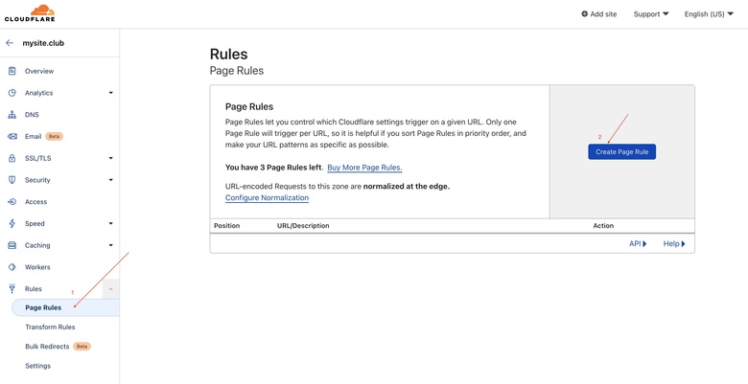Expand the SSL/TLS submenu arrow
Image resolution: width=748 pixels, height=384 pixels.
(110, 158)
